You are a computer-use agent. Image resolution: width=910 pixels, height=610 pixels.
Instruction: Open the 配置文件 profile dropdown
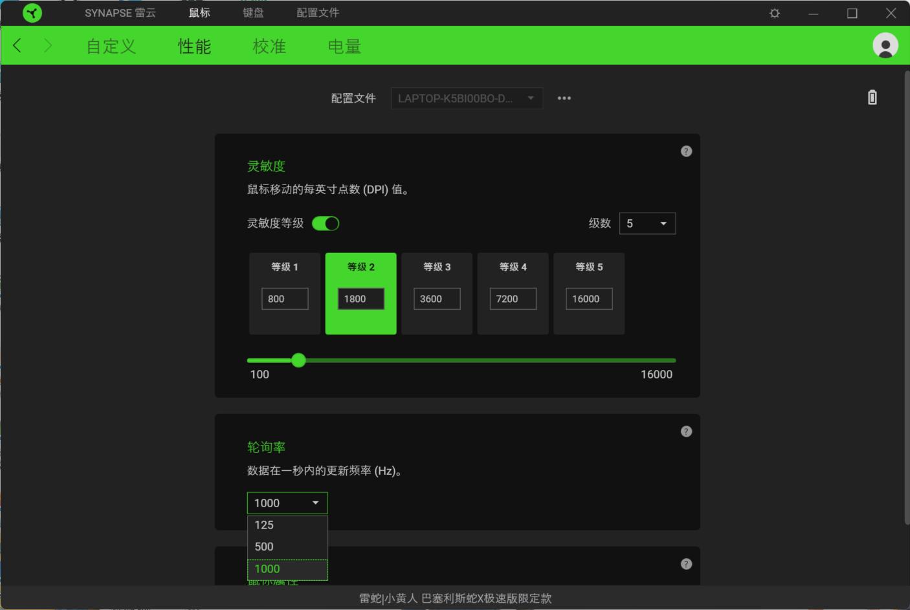[x=466, y=98]
